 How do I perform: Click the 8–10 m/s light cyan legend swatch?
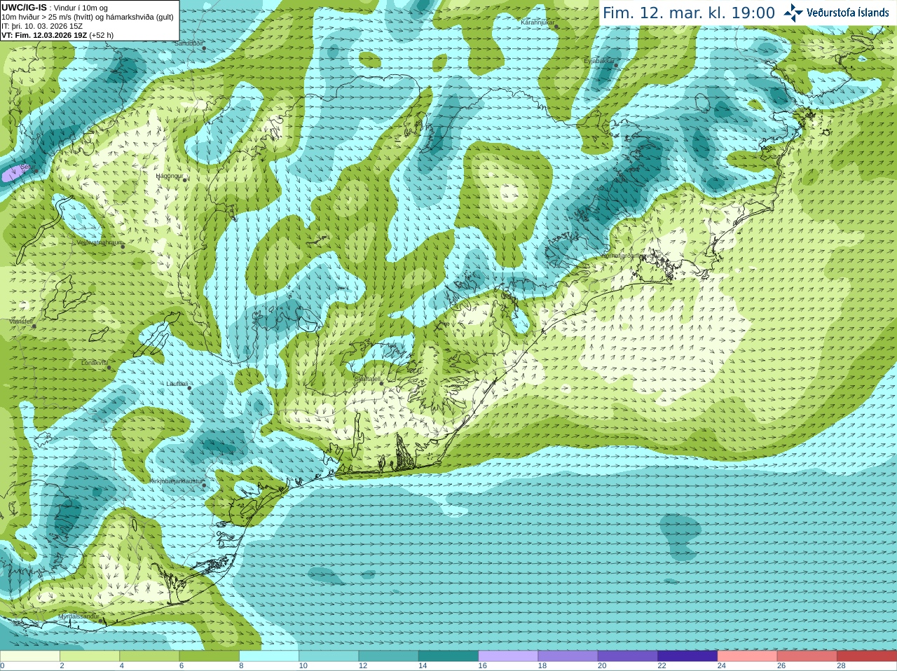[270, 656]
